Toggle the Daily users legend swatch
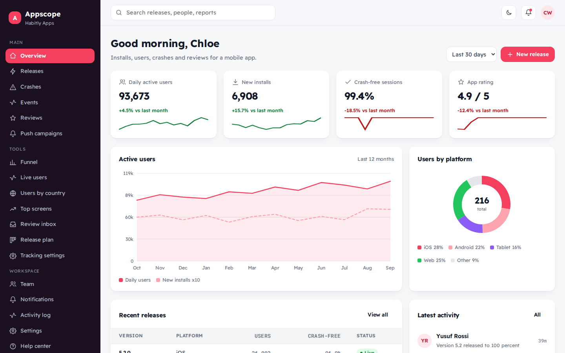Screen dimensions: 565x353 [121, 280]
